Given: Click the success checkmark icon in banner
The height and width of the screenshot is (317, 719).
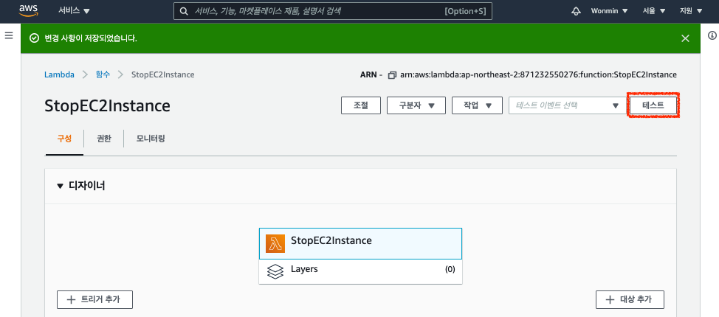Looking at the screenshot, I should click(x=33, y=38).
